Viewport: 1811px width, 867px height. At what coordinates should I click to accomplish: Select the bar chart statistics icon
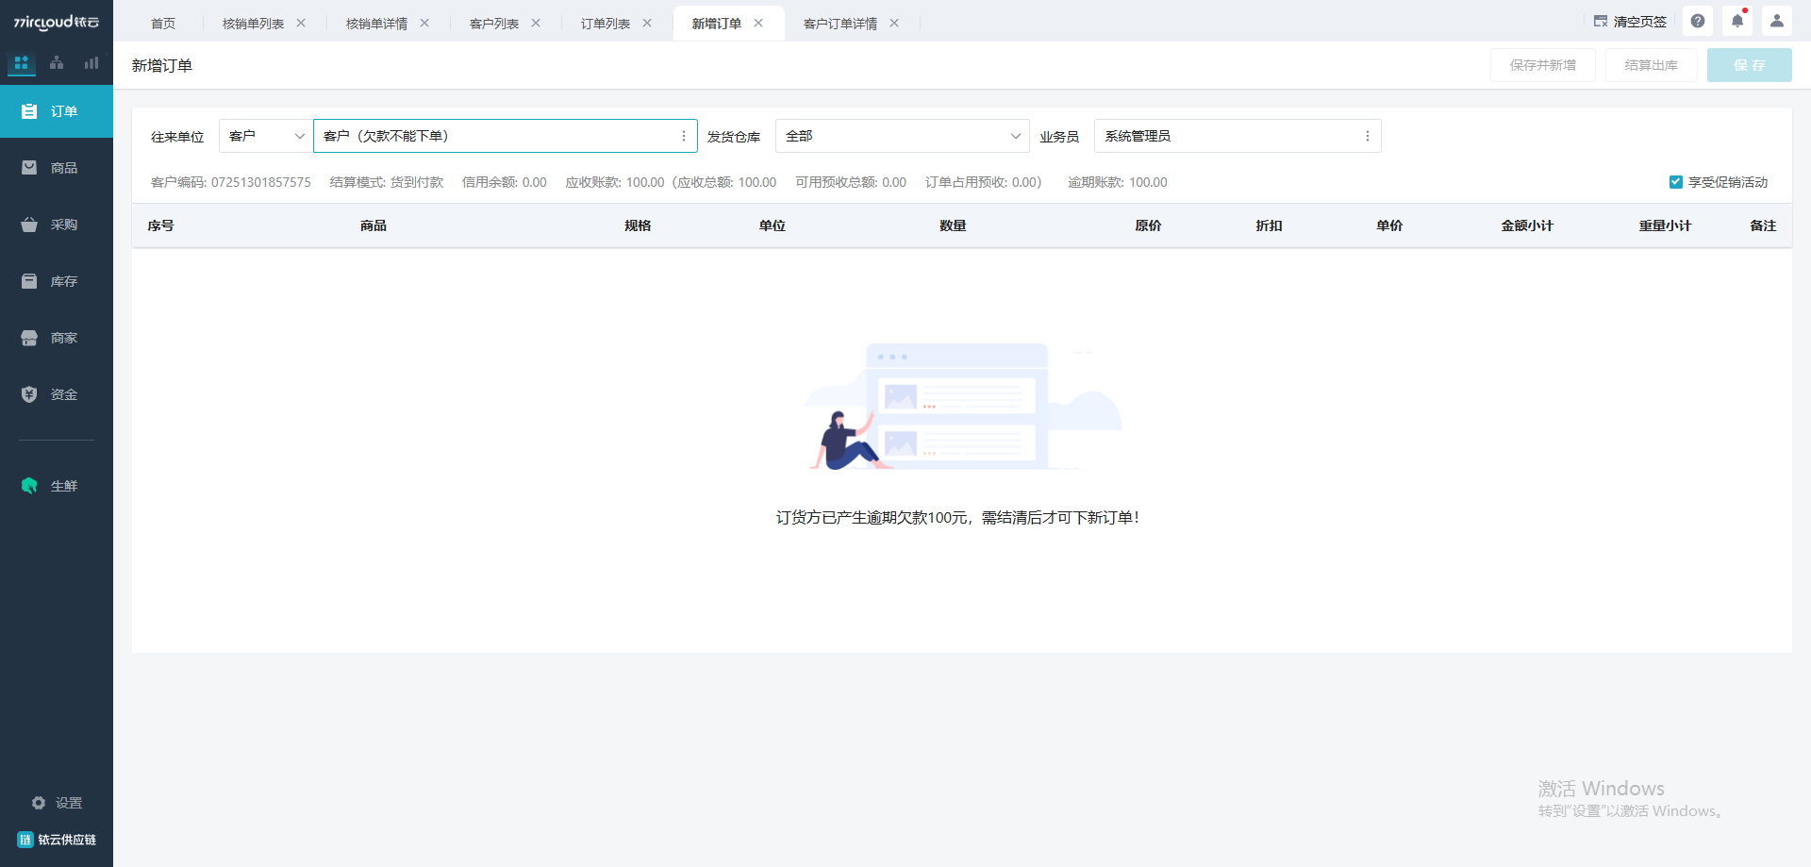(91, 63)
